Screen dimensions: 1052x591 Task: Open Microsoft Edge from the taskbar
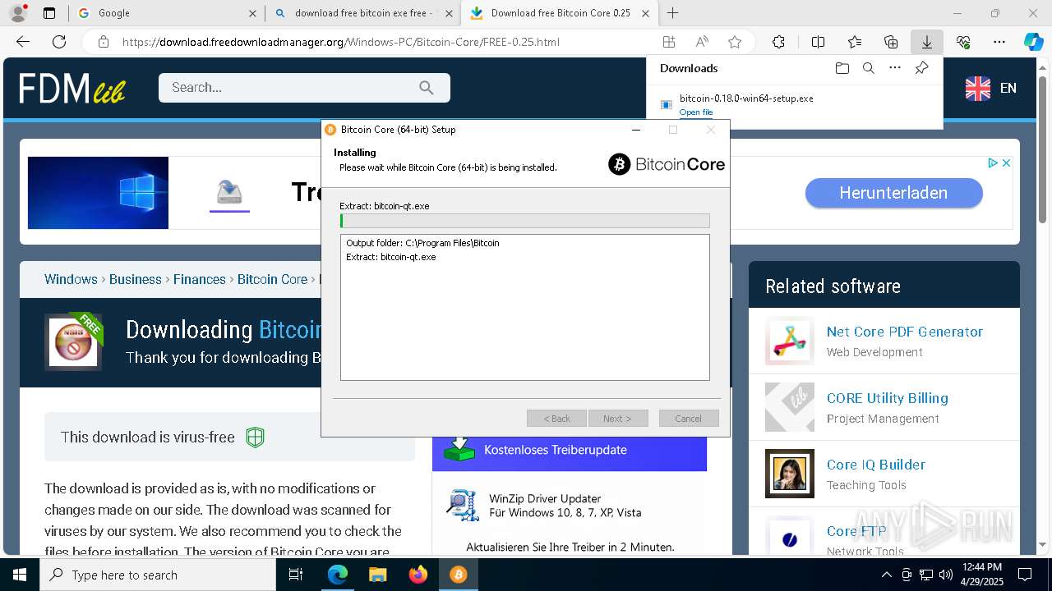(338, 575)
